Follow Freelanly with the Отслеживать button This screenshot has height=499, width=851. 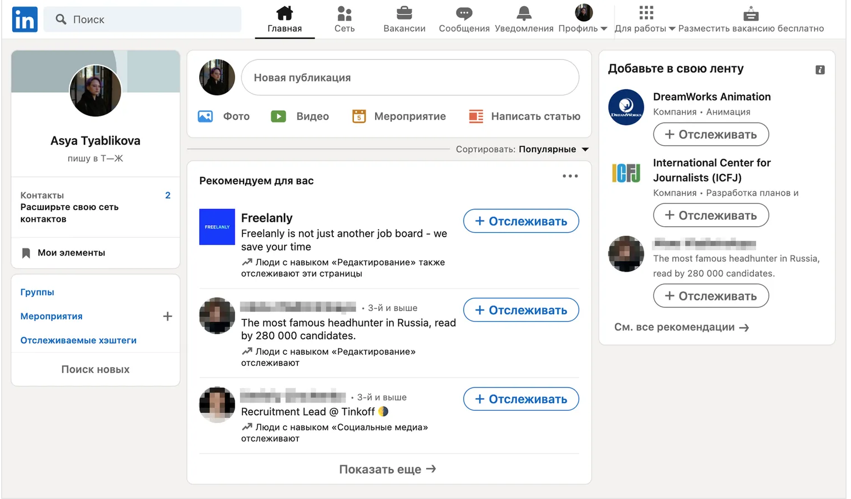[x=521, y=221]
